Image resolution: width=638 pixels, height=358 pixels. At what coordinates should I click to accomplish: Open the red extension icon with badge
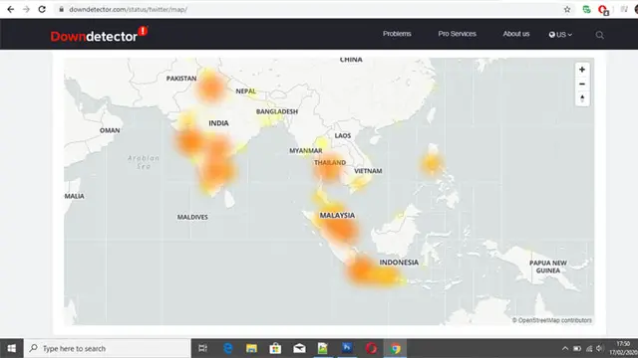[x=603, y=10]
